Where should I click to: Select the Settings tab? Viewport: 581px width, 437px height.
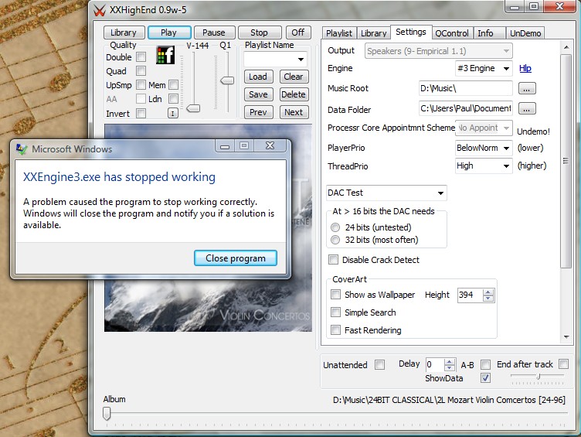(x=410, y=32)
